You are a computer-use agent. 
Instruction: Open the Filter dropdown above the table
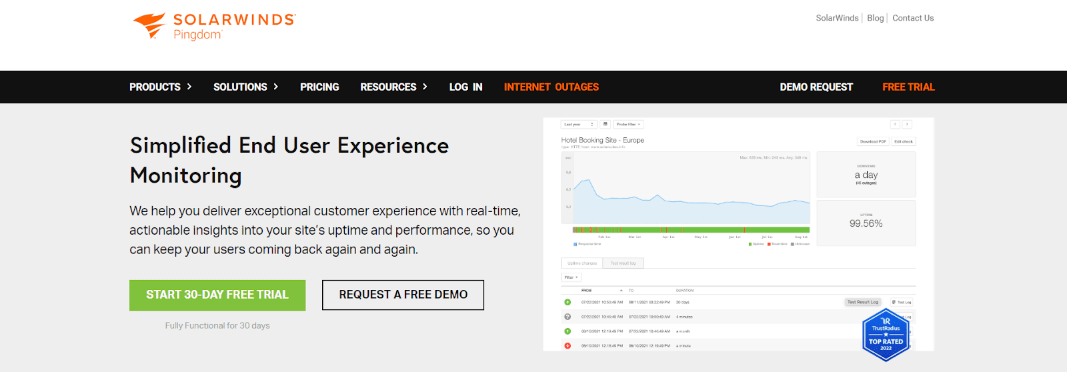(572, 277)
